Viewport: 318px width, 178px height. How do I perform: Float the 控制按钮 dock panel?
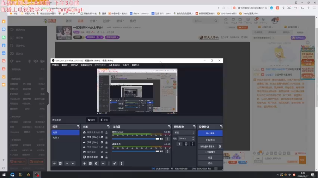221,127
